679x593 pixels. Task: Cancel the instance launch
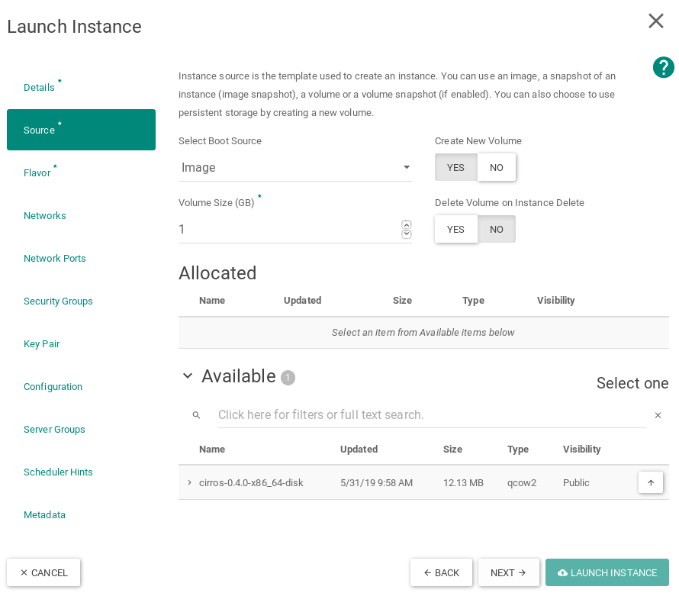(43, 572)
